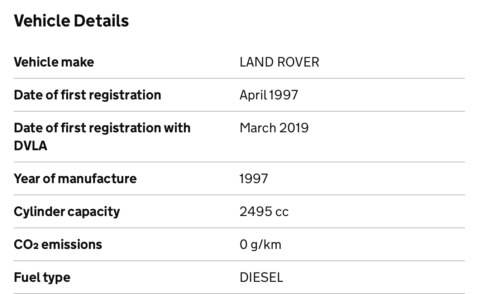Select the Year of manufacture label

coord(75,178)
